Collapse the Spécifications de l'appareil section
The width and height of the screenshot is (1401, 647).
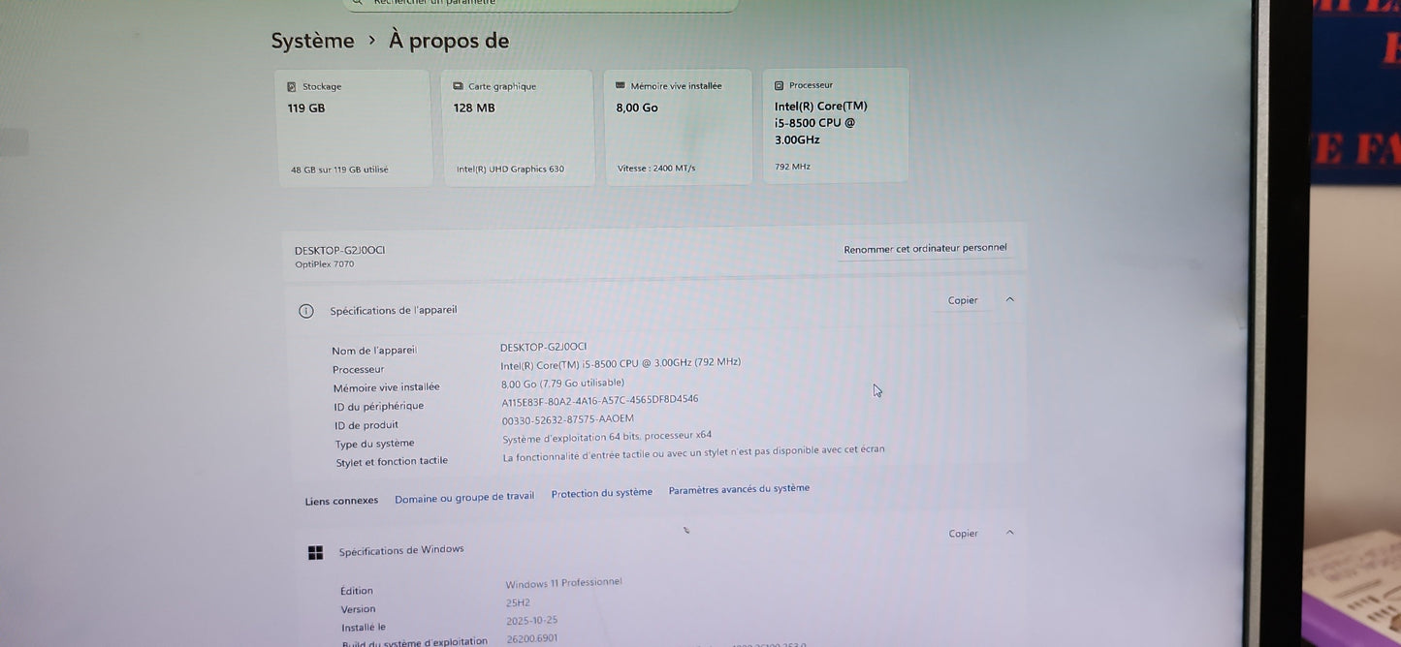point(1009,299)
